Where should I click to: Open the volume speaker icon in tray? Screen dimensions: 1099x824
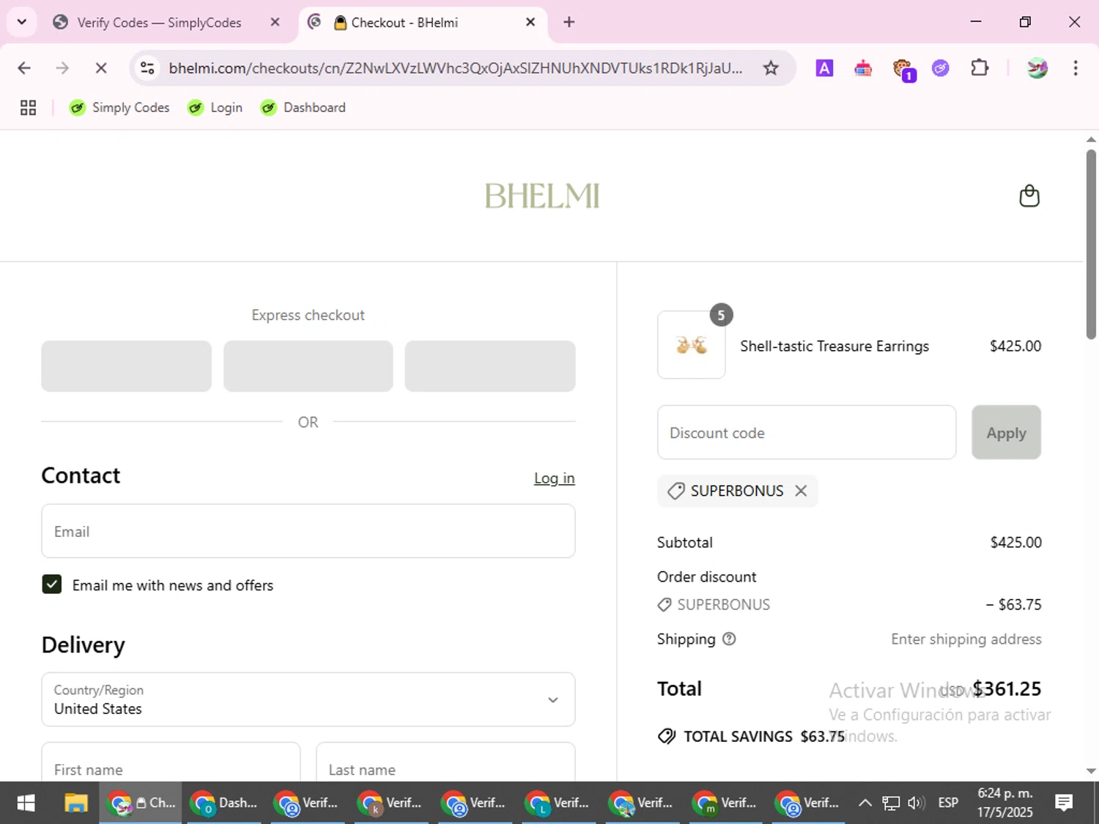tap(916, 803)
